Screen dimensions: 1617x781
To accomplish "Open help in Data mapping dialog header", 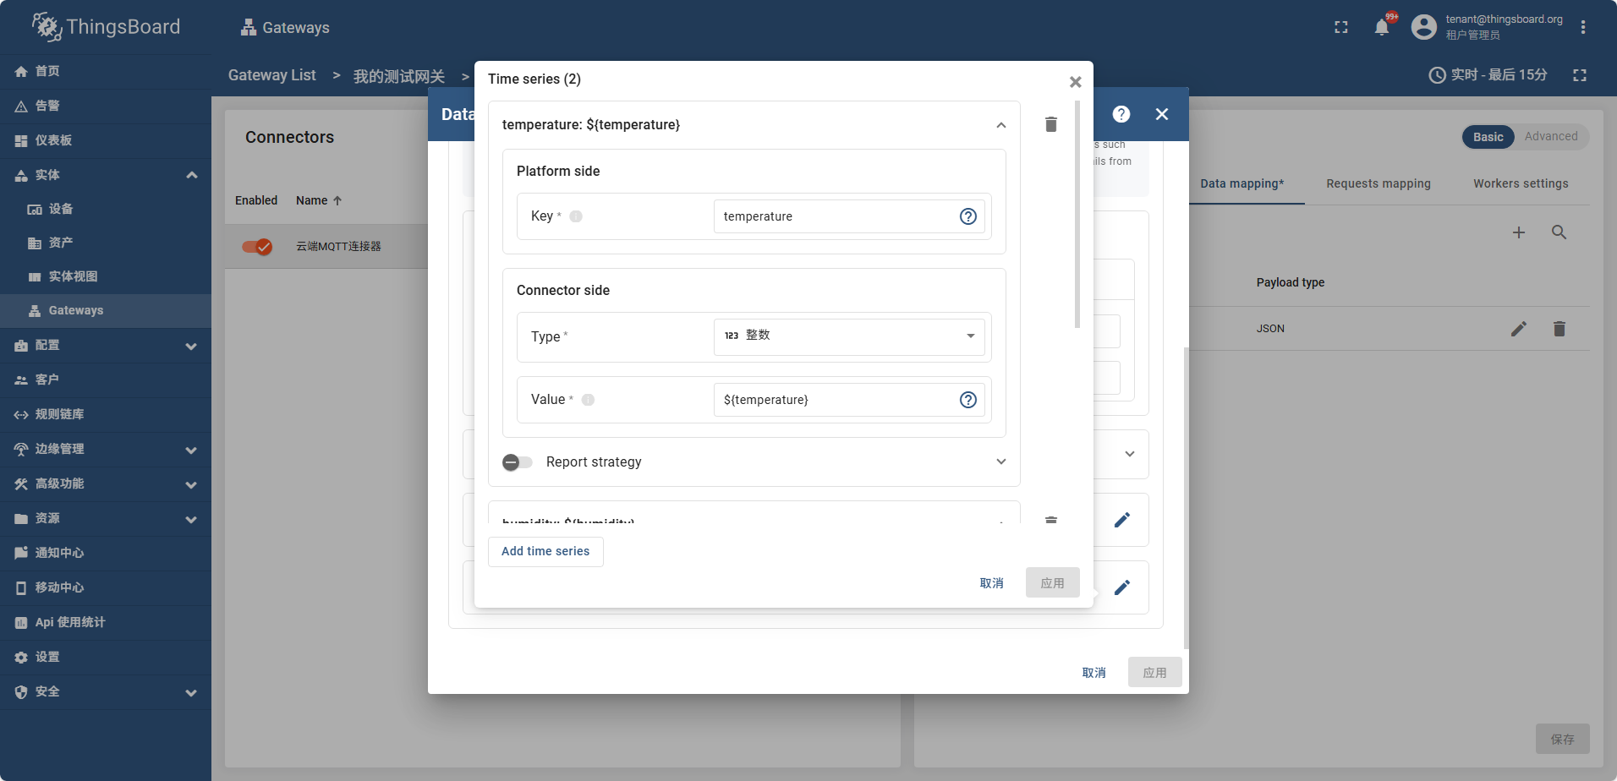I will point(1121,114).
